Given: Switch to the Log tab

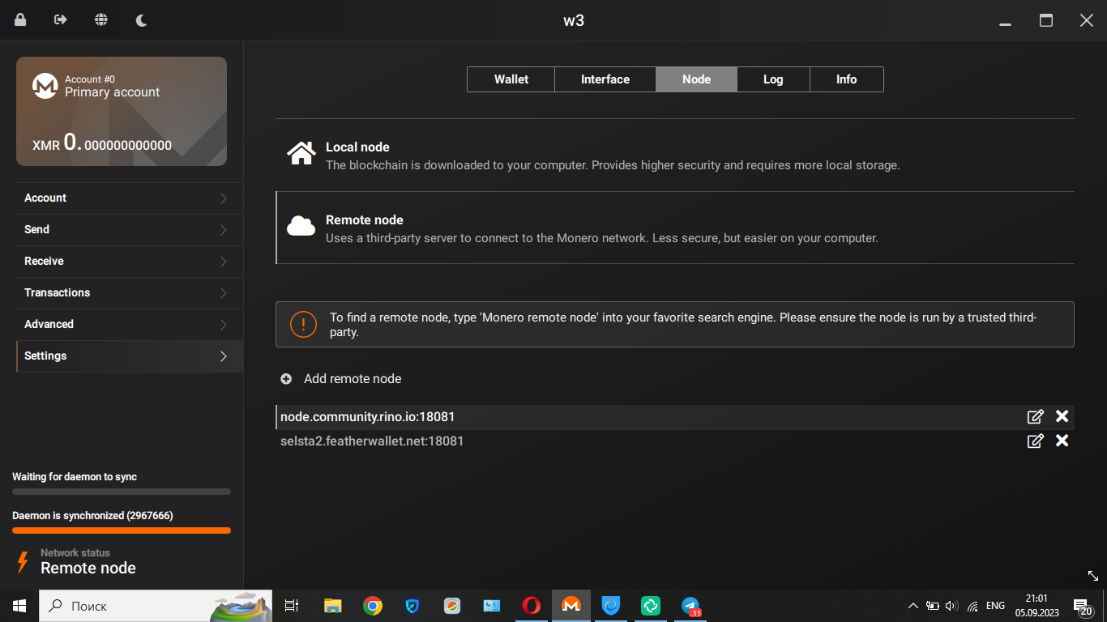Looking at the screenshot, I should [772, 79].
